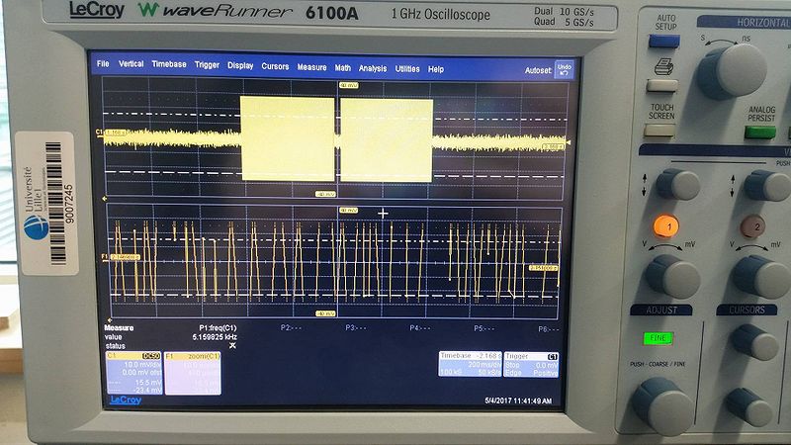The height and width of the screenshot is (445, 791).
Task: Click the Undo autoset button
Action: tap(563, 69)
